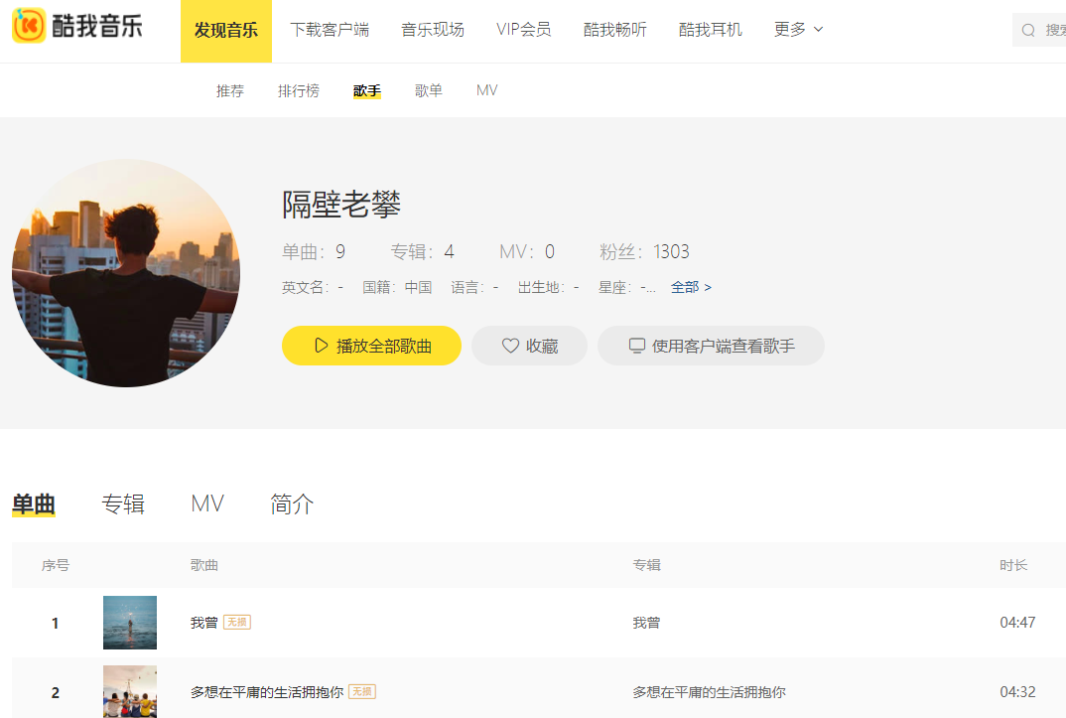Expand full artist info via 全部
This screenshot has width=1066, height=718.
pos(691,287)
